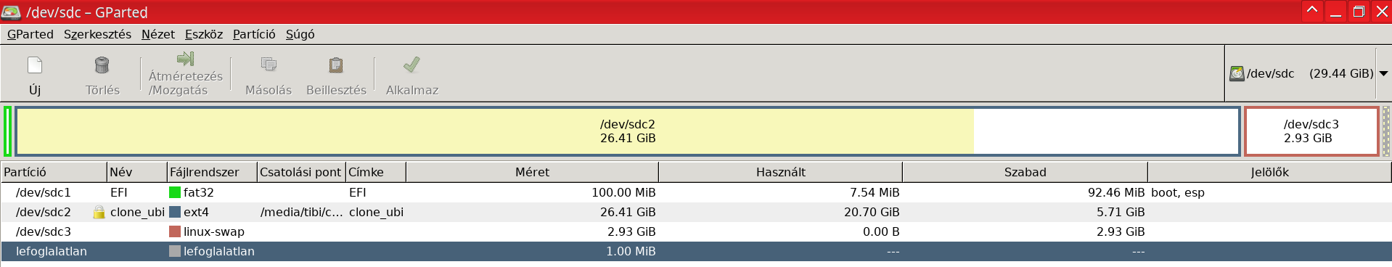1392x267 pixels.
Task: Open the Szerkesztés menu
Action: 97,34
